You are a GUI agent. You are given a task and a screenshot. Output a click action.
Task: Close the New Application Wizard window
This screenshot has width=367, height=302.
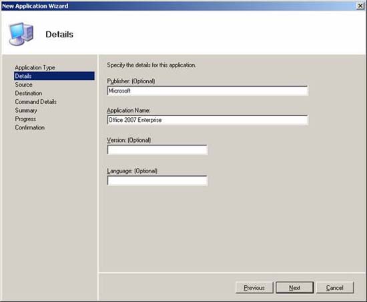360,6
